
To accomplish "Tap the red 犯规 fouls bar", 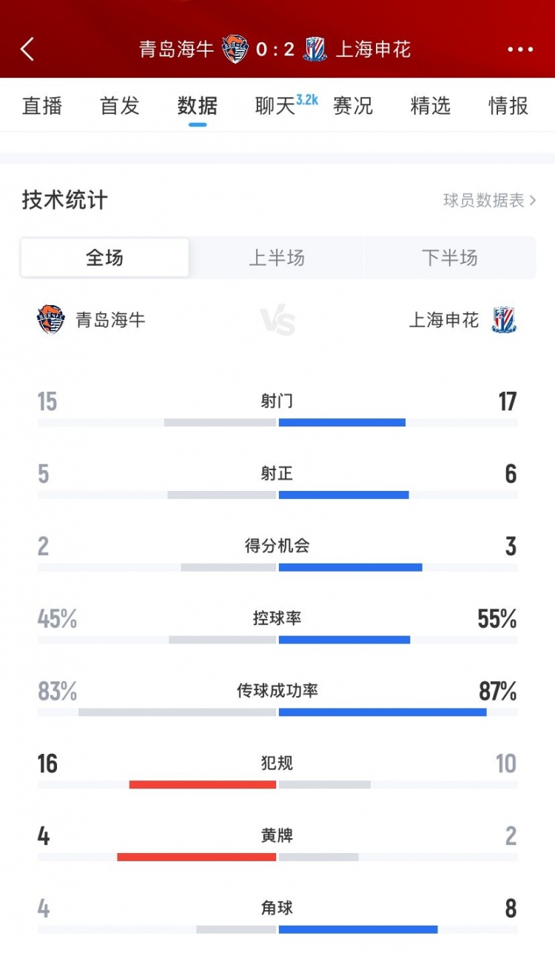I will (202, 784).
